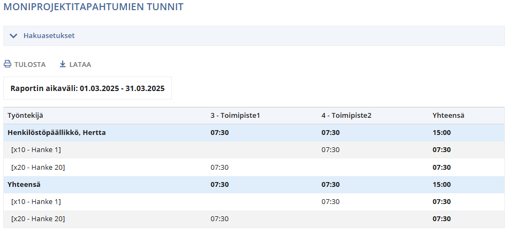Click first [x10 - Hanke 1] row under Hertta
The image size is (514, 234).
pyautogui.click(x=254, y=150)
